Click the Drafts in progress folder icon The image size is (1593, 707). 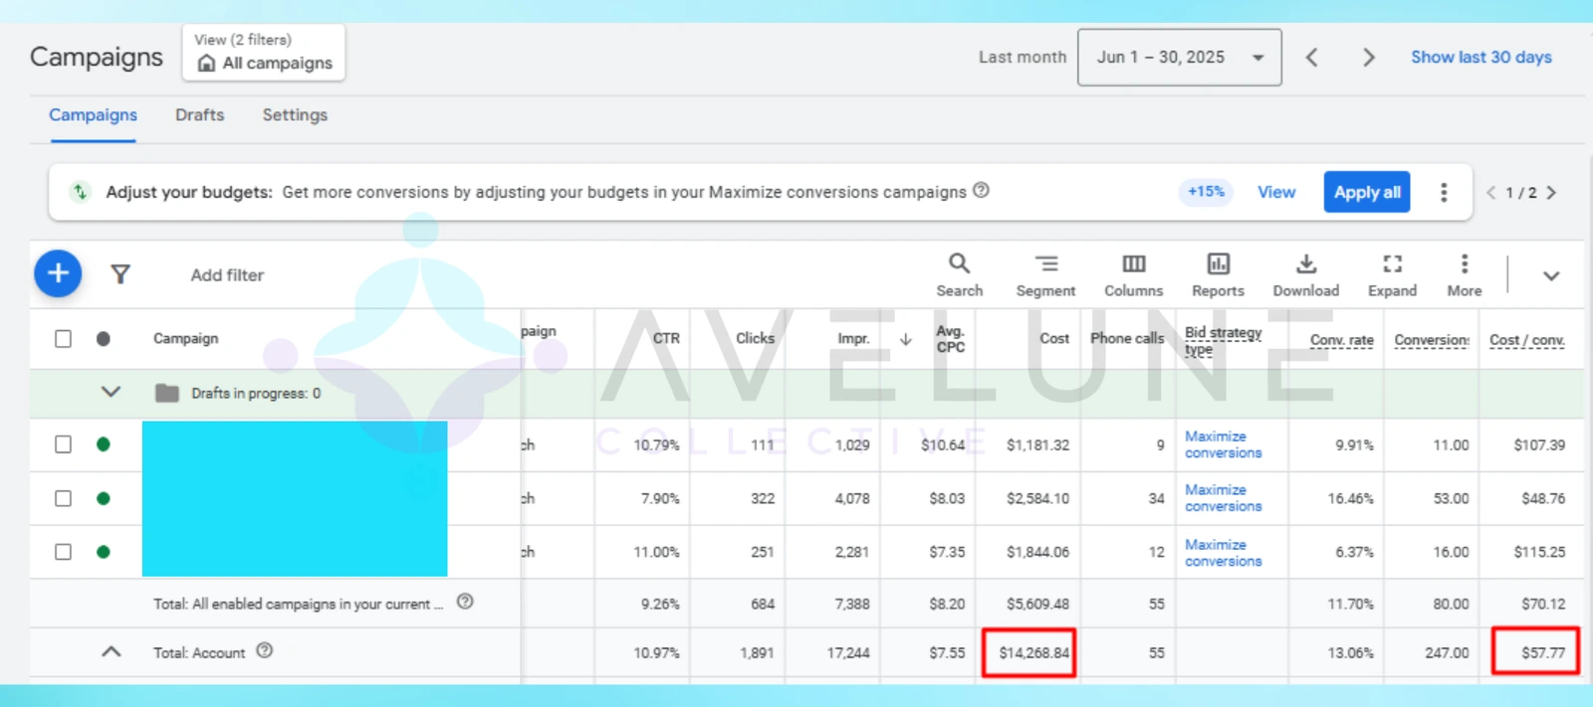[x=167, y=393]
